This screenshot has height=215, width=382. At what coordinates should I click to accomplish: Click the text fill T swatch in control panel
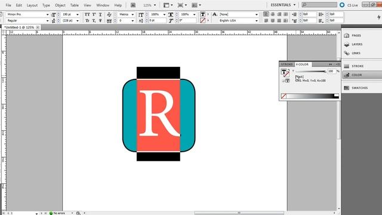click(203, 14)
